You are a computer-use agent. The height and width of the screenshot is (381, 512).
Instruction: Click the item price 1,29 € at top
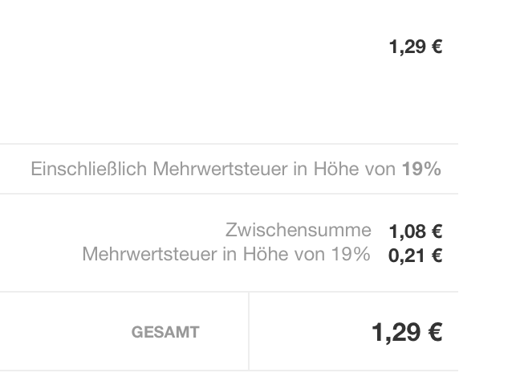[415, 47]
